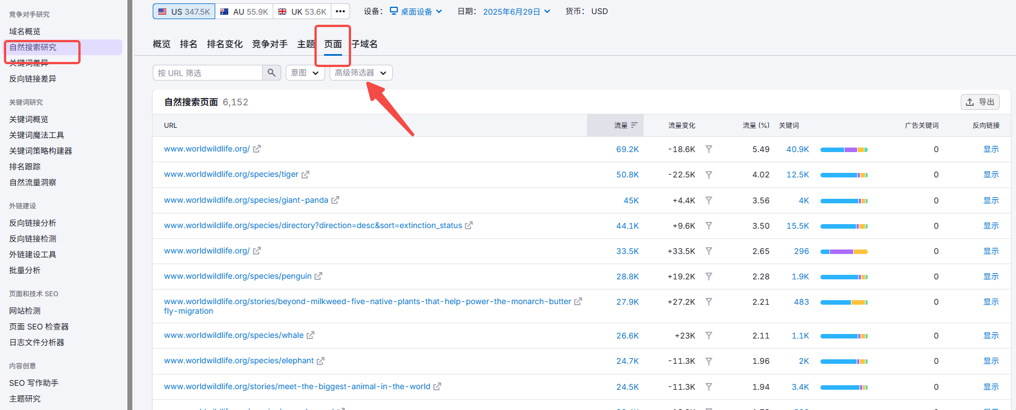1016x410 pixels.
Task: Switch to the 排名变化 tab
Action: click(224, 44)
